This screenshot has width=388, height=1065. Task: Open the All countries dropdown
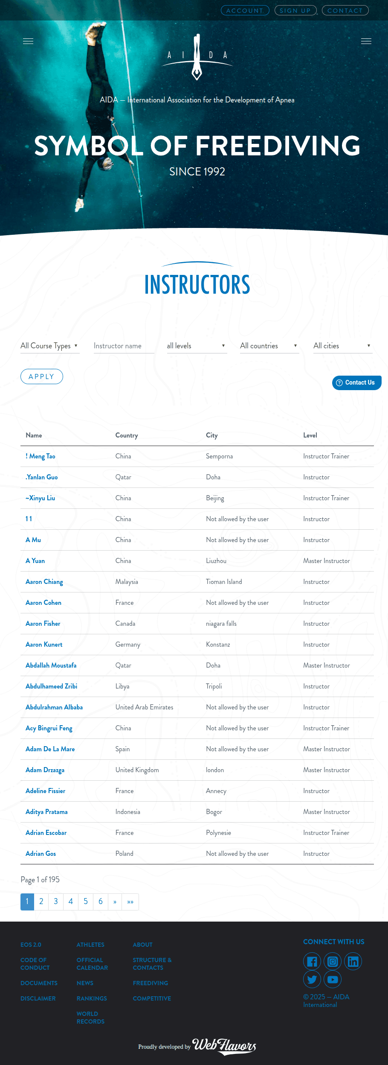click(269, 346)
